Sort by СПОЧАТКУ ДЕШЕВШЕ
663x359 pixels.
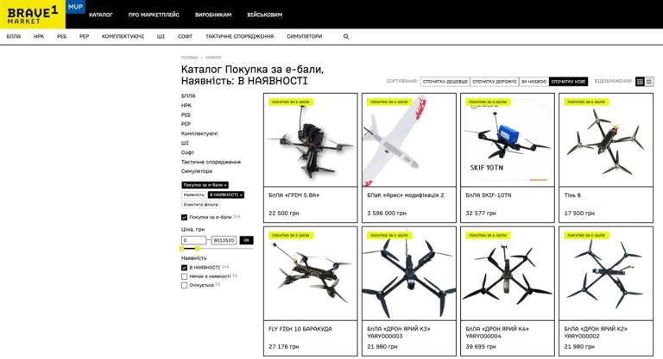[445, 82]
